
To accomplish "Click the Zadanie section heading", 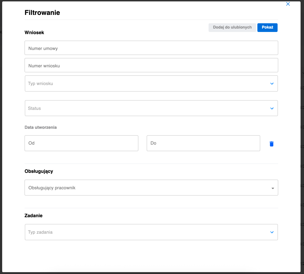I will 34,216.
